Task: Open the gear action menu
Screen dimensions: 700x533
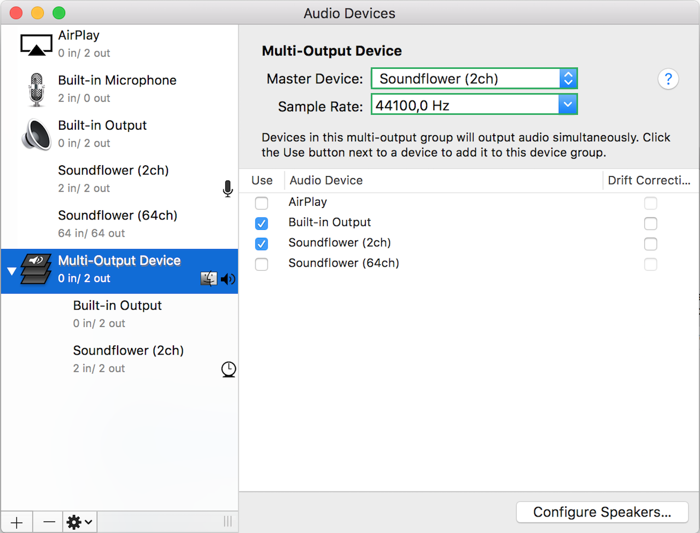Action: coord(80,522)
